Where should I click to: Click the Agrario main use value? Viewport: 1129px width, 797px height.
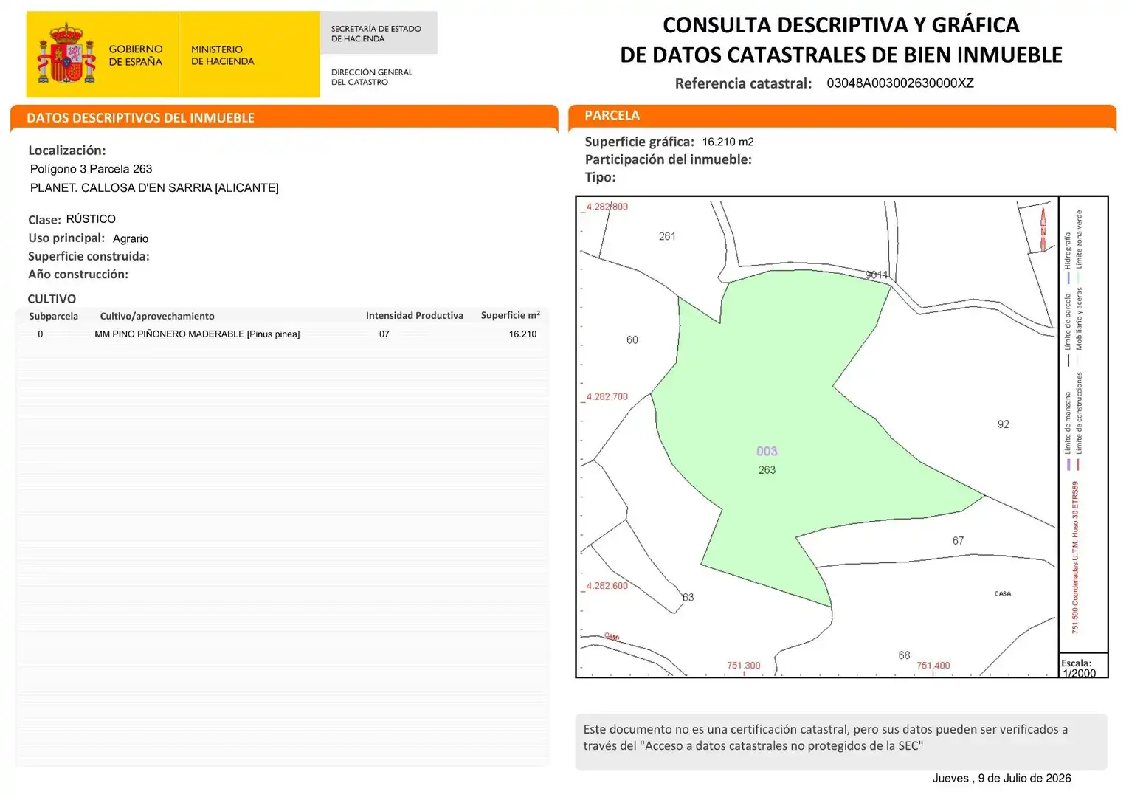(131, 238)
